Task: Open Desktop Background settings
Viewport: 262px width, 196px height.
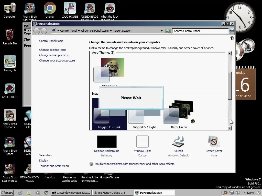Action: tap(107, 146)
